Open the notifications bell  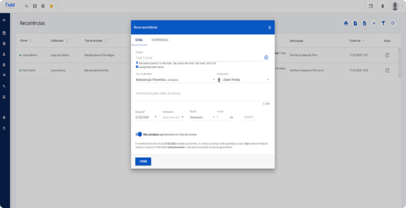tap(383, 6)
